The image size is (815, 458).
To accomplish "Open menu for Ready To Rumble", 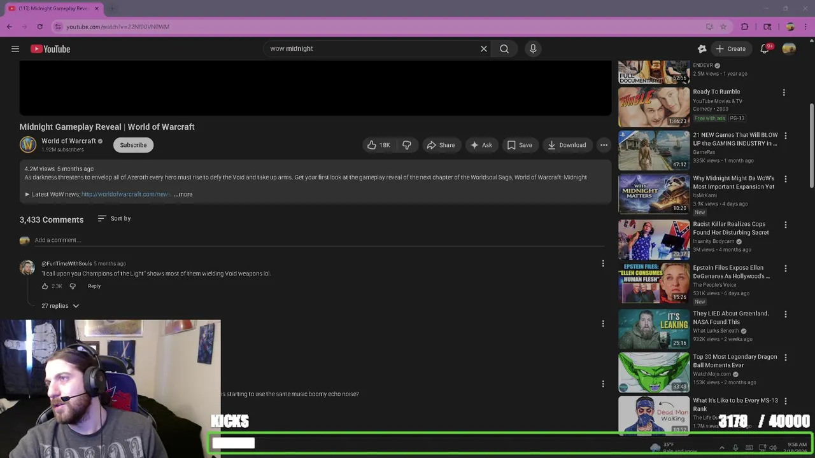I will coord(784,92).
